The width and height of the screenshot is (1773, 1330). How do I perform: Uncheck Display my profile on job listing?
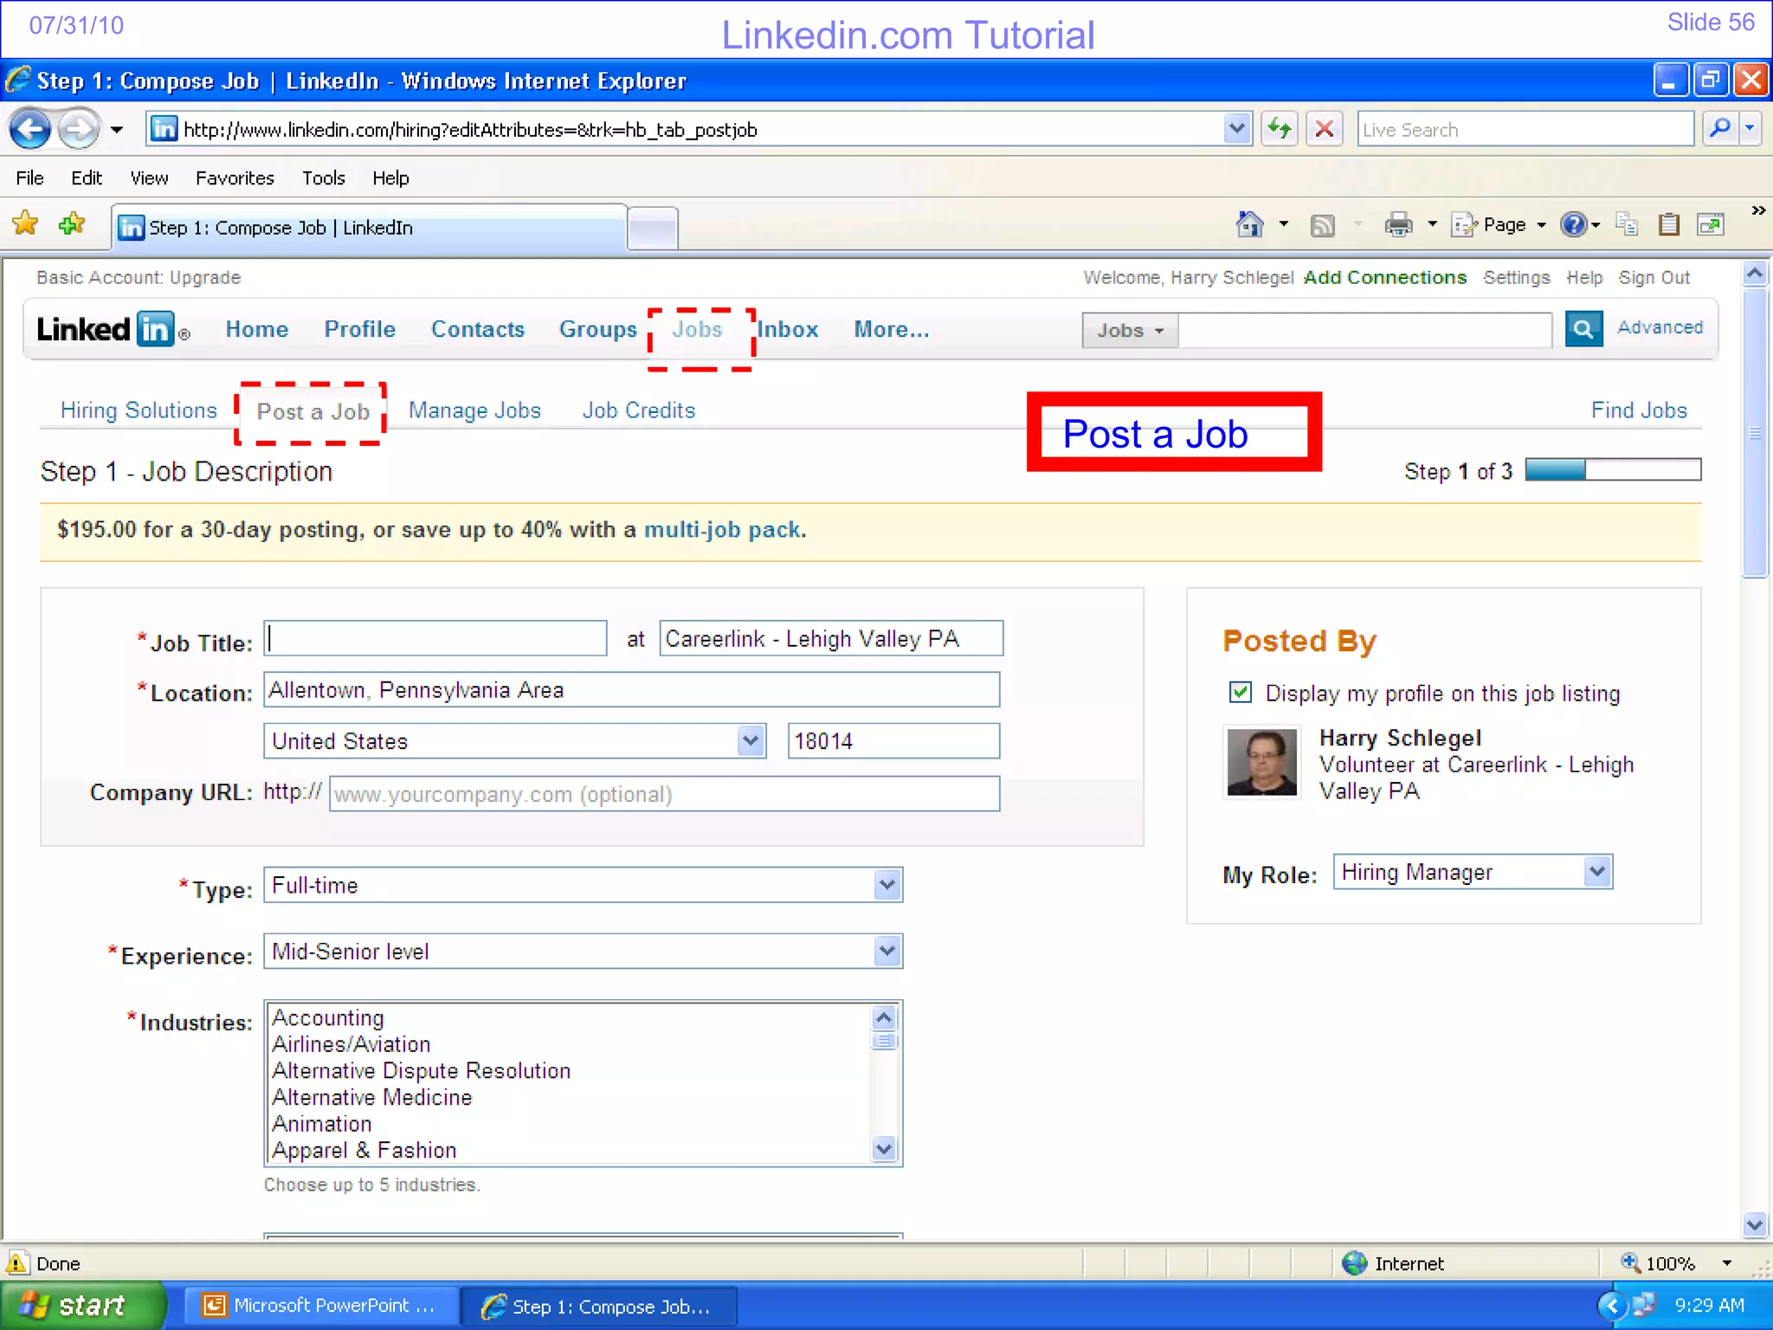pyautogui.click(x=1241, y=692)
